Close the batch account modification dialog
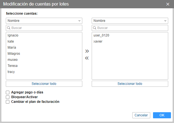Screen dimensions: 174x123 click(x=168, y=4)
